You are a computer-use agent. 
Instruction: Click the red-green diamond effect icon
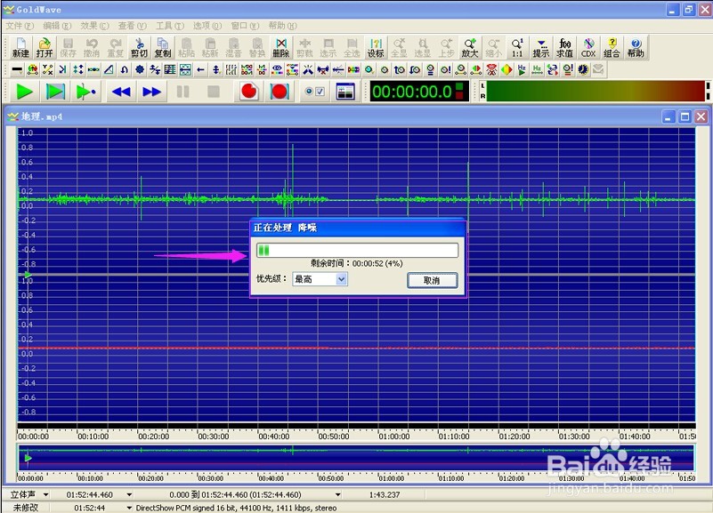click(x=506, y=69)
